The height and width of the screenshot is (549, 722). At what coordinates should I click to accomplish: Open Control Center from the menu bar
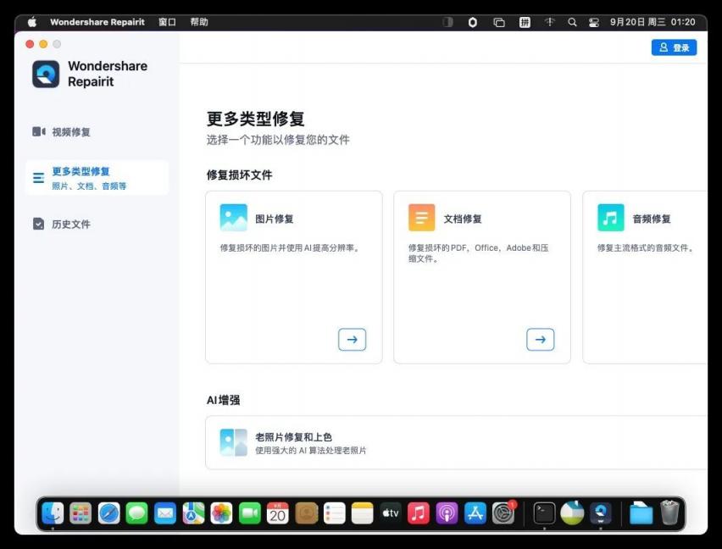(x=594, y=22)
